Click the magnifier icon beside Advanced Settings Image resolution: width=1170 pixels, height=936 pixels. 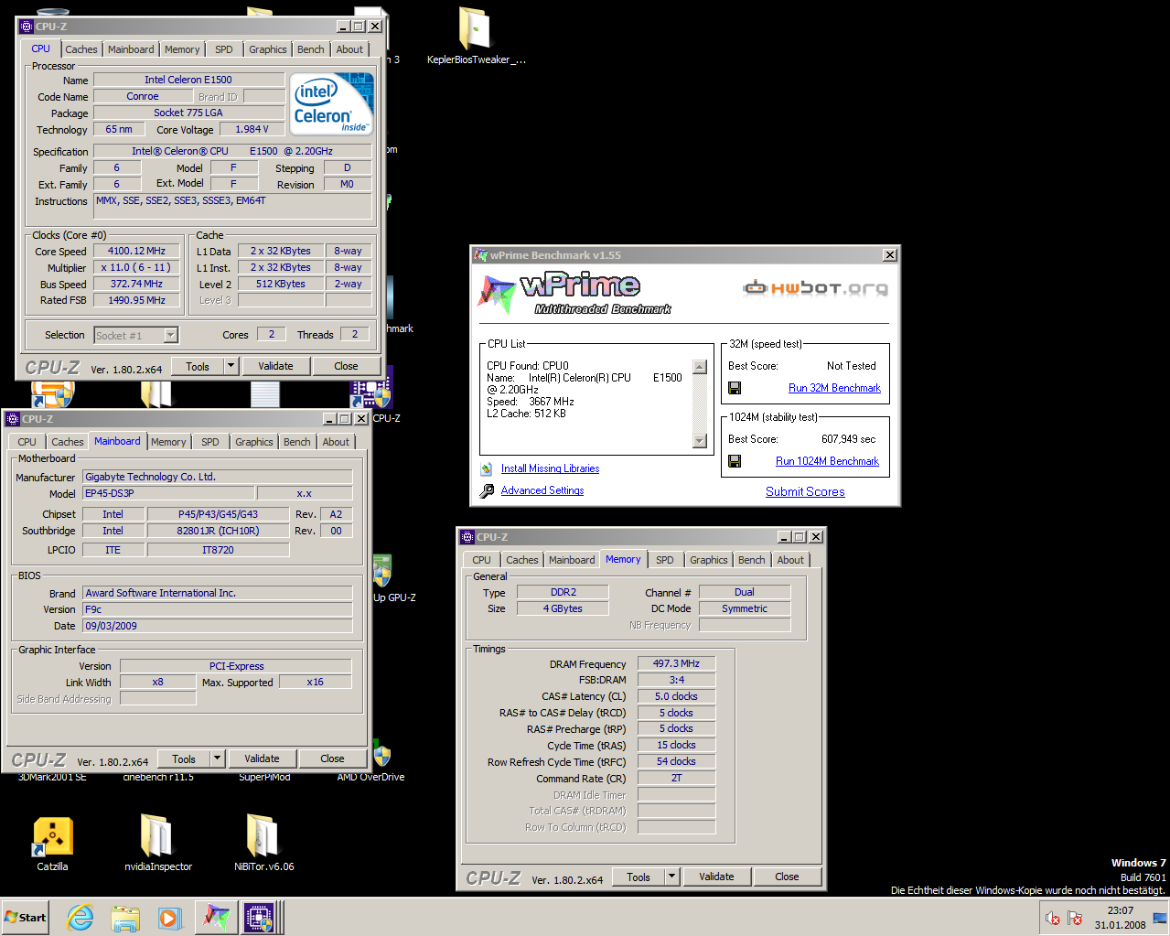(487, 491)
